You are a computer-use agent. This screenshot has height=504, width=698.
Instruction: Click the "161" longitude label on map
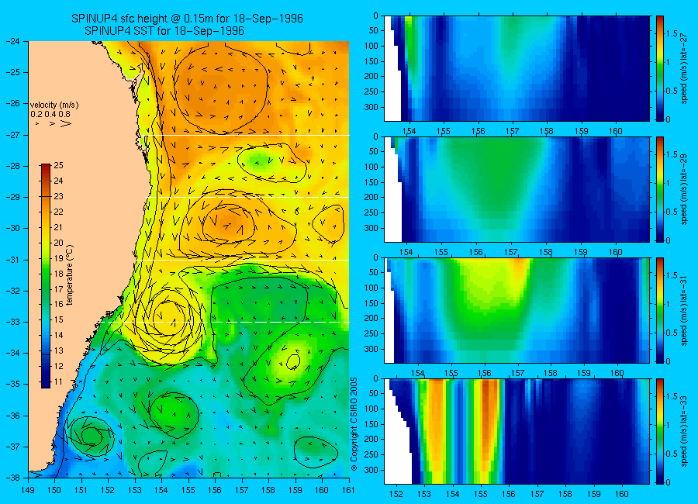[348, 490]
